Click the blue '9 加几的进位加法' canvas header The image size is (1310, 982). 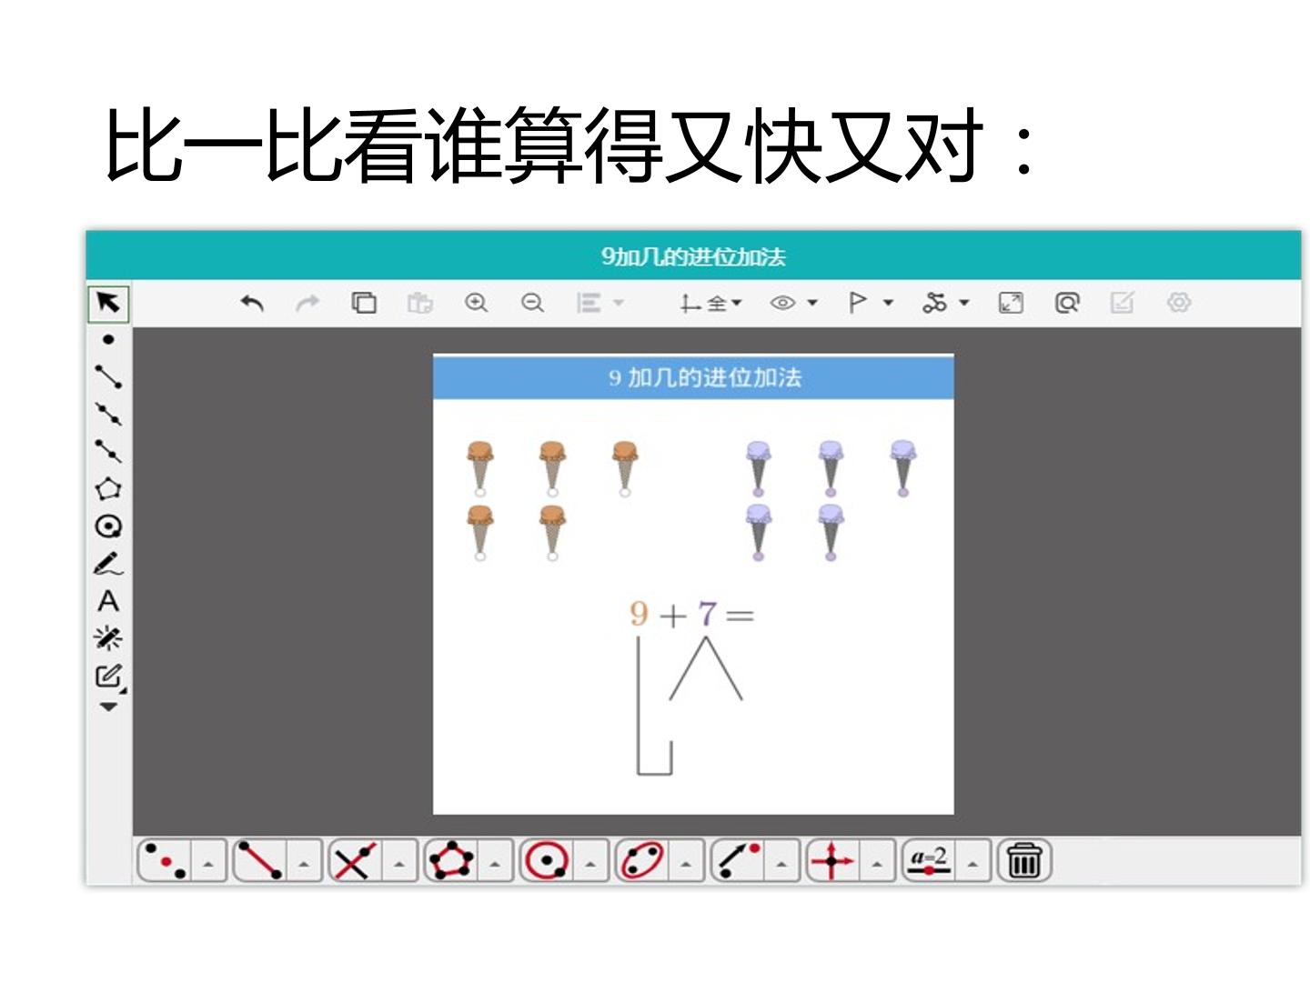click(693, 377)
